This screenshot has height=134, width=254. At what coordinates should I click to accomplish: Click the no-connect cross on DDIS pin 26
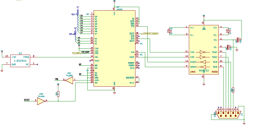pos(139,68)
